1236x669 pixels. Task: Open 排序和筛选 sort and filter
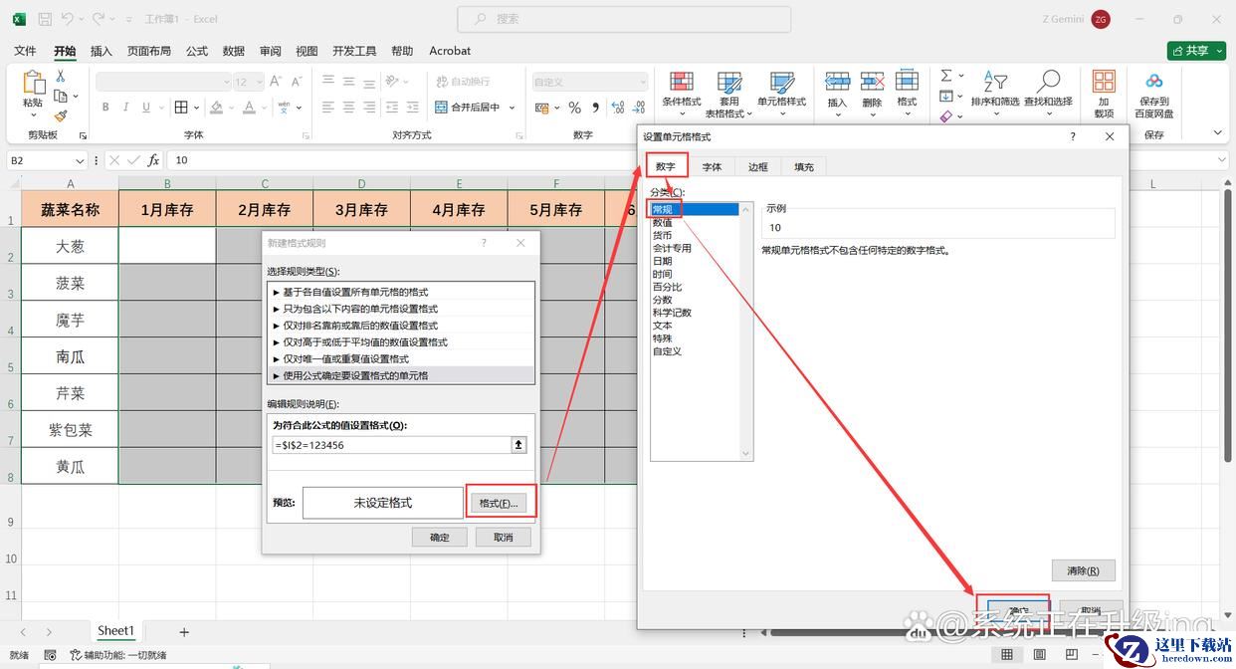[994, 84]
